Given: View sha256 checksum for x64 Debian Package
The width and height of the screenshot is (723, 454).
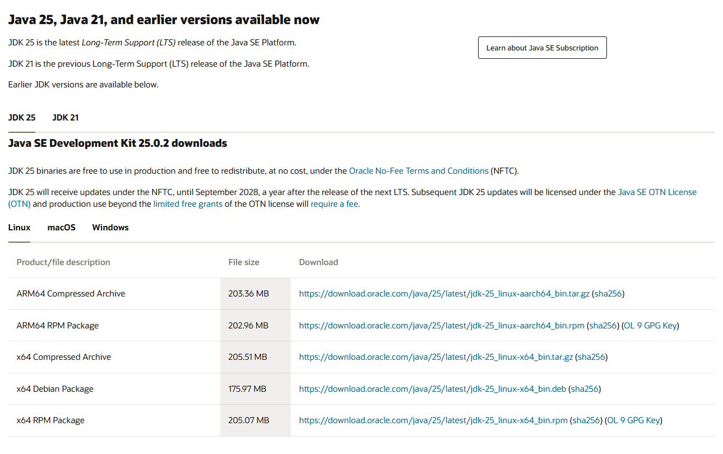Looking at the screenshot, I should [585, 389].
